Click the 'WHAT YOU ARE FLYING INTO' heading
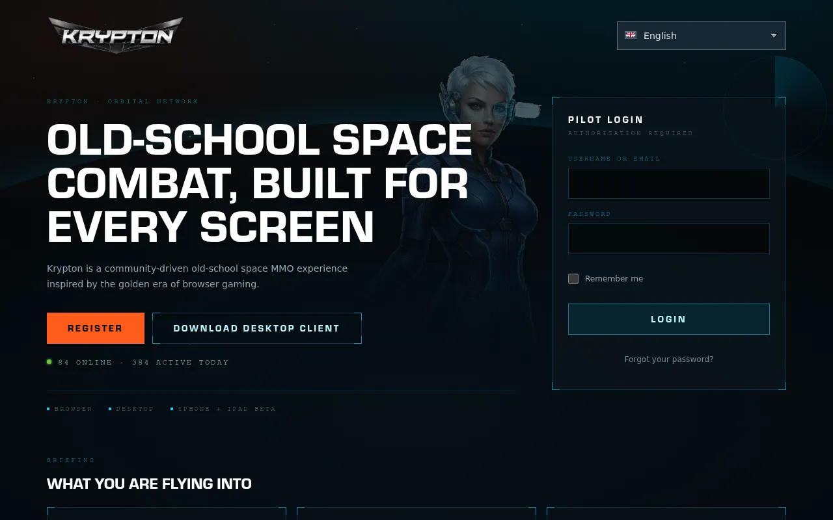The width and height of the screenshot is (833, 520). pos(149,484)
